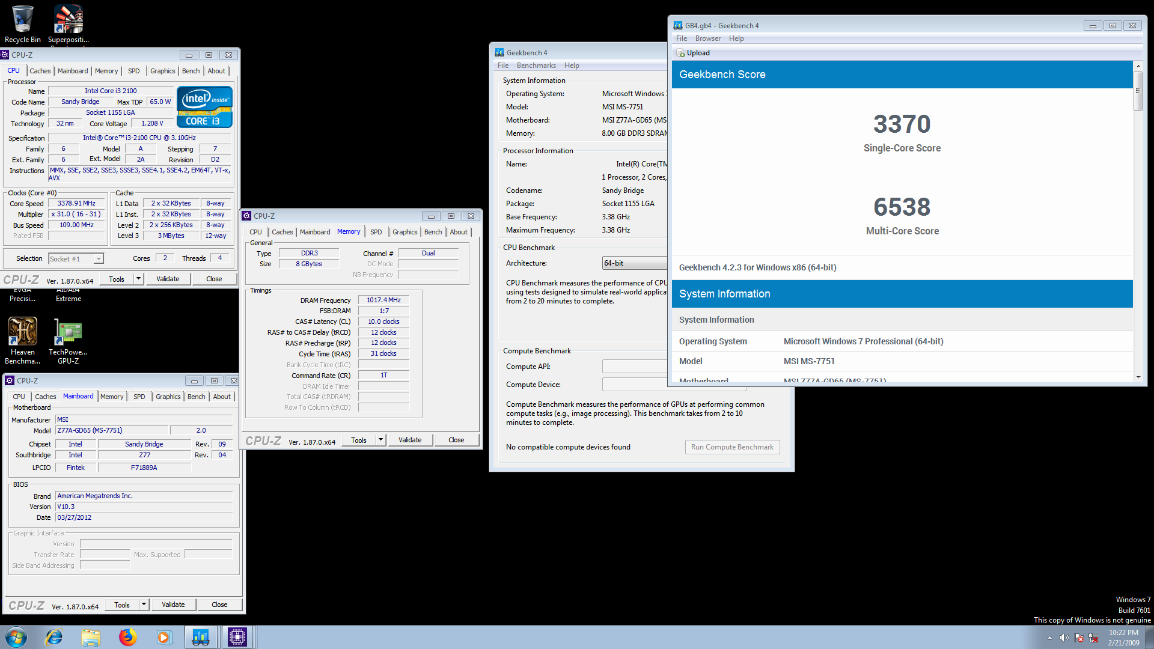Switch to CPU-Z taskbar button
The height and width of the screenshot is (649, 1154).
237,637
